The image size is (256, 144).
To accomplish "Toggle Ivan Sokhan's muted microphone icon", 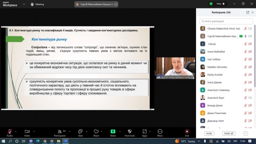I will pyautogui.click(x=245, y=59).
